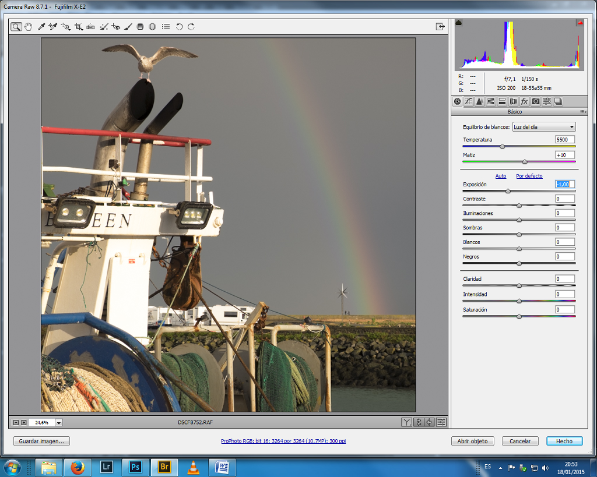The width and height of the screenshot is (597, 477).
Task: Activate the Crop tool
Action: tap(79, 27)
